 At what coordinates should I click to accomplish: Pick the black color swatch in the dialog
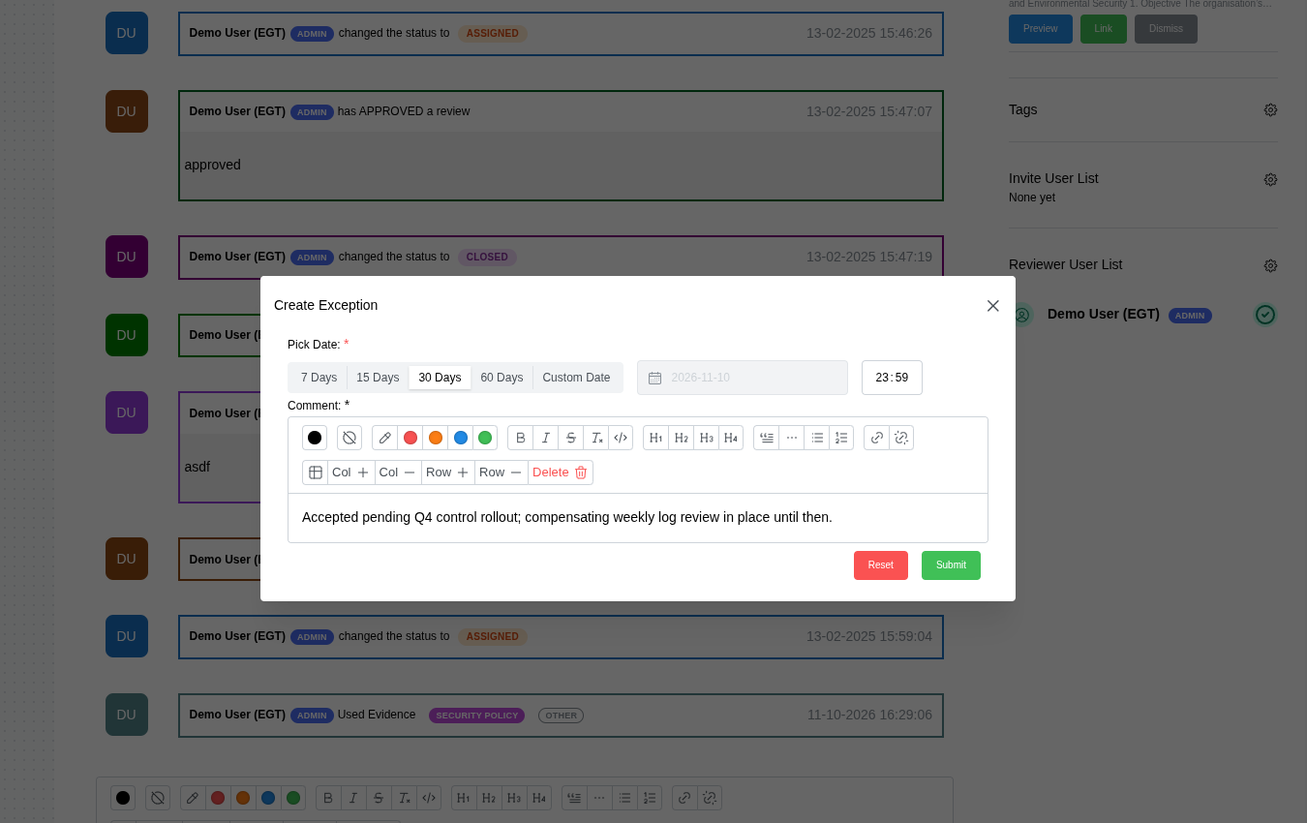coord(315,438)
